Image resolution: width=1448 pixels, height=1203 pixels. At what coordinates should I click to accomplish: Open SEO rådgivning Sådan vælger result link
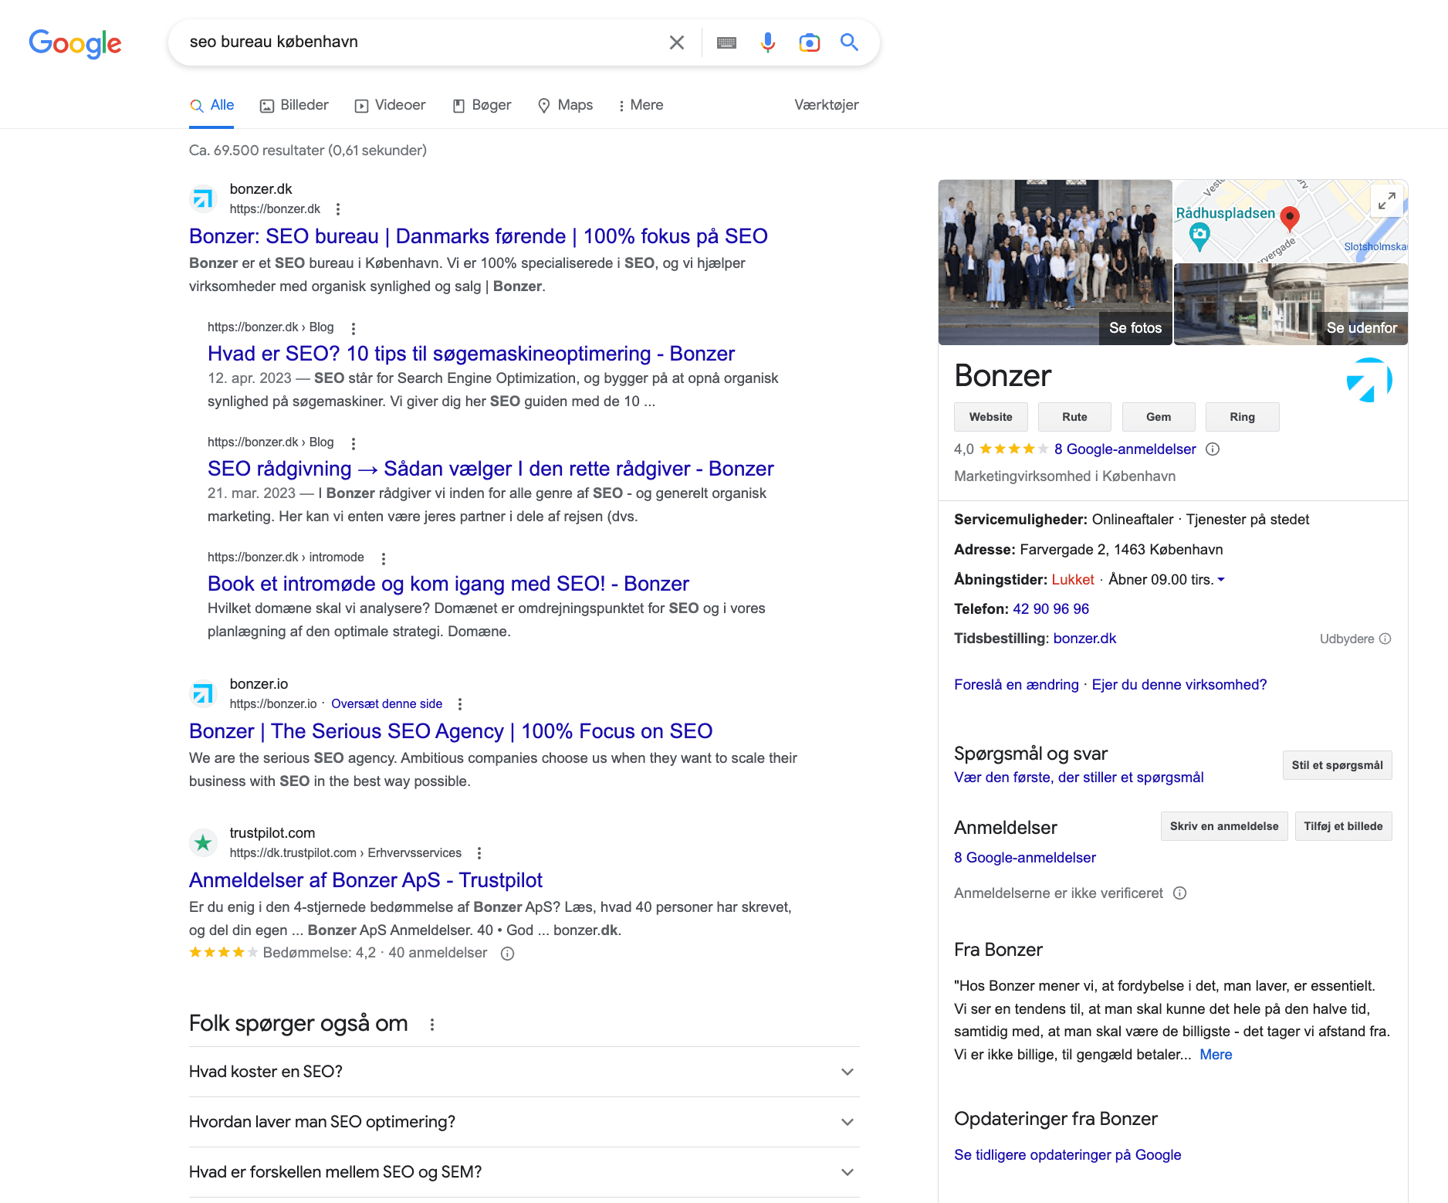coord(490,469)
